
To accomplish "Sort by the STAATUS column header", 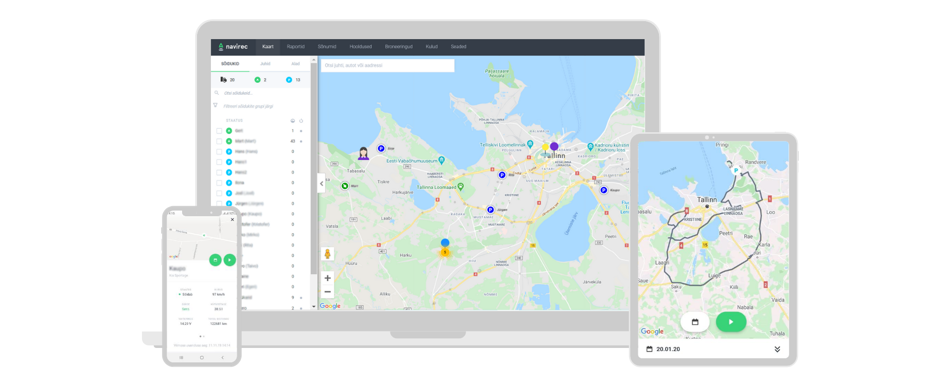I will click(235, 120).
